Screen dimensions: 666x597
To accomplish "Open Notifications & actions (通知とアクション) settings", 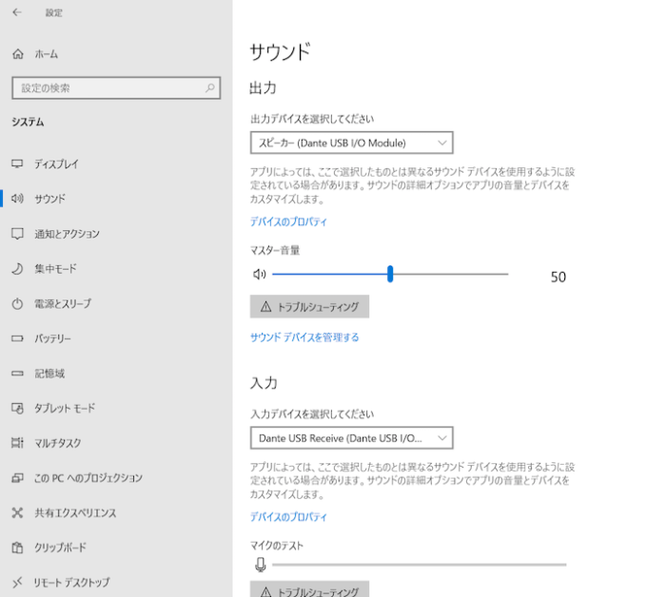I will pyautogui.click(x=67, y=234).
